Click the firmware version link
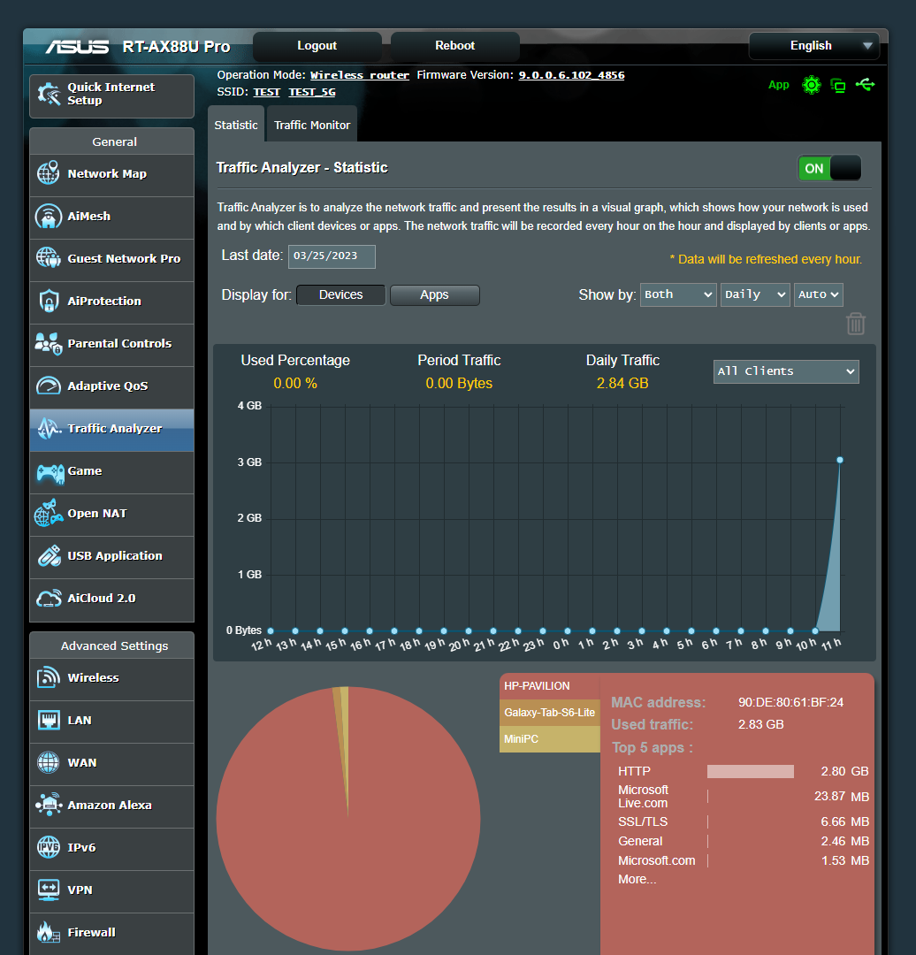This screenshot has height=955, width=916. tap(571, 75)
